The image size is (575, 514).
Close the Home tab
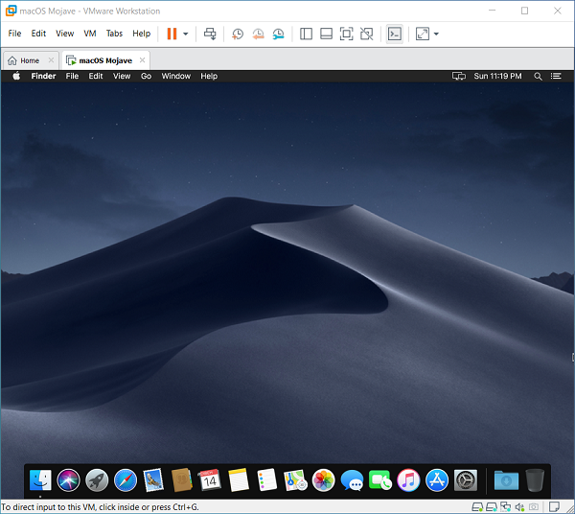pos(51,60)
